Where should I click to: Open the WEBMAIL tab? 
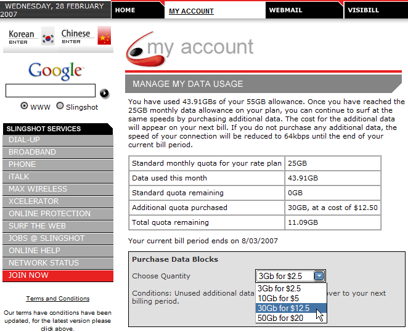(304, 10)
